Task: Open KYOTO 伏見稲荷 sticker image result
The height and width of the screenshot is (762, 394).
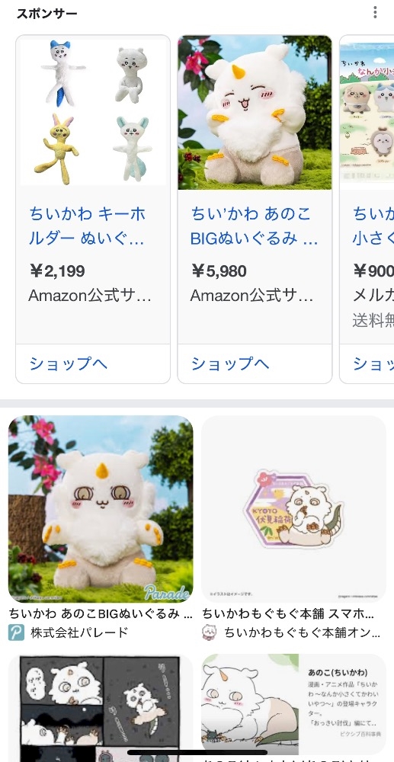Action: [x=293, y=509]
